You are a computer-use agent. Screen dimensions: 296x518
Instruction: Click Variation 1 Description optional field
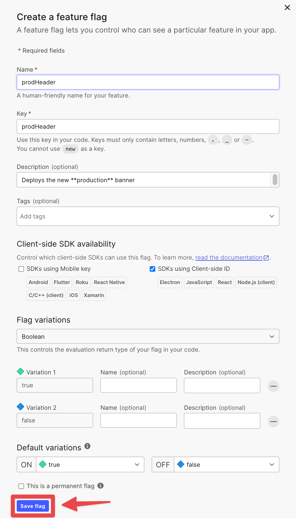(222, 385)
